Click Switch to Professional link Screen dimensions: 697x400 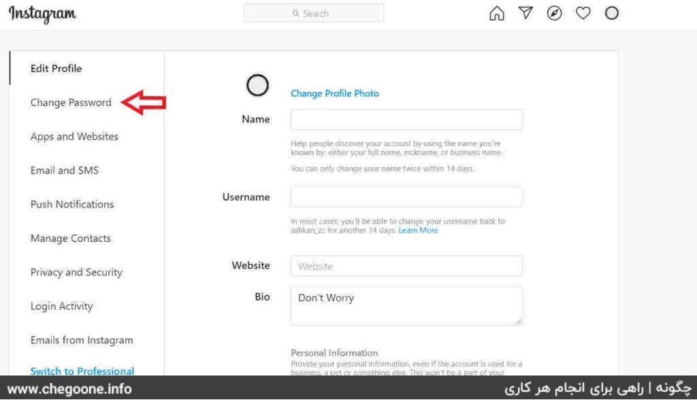pyautogui.click(x=82, y=371)
